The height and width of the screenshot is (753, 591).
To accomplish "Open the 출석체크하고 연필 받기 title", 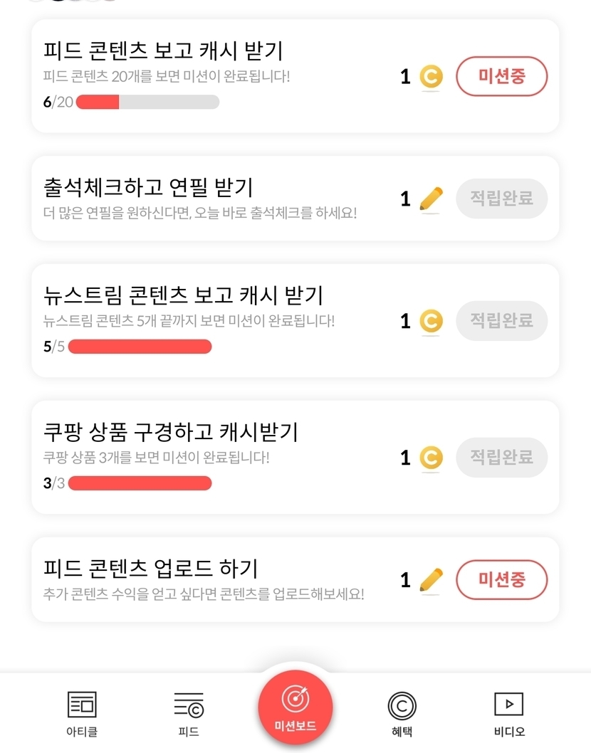I will (x=148, y=188).
